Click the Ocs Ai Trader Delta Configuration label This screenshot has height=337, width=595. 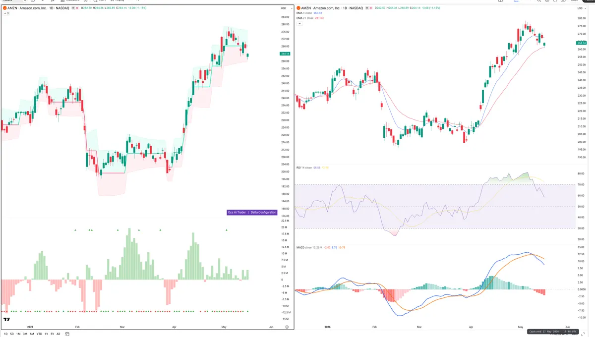tap(251, 212)
